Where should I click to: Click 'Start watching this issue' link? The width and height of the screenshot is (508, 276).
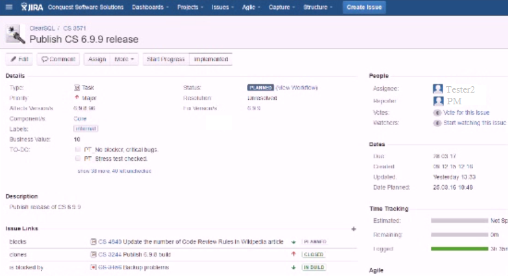click(x=474, y=123)
